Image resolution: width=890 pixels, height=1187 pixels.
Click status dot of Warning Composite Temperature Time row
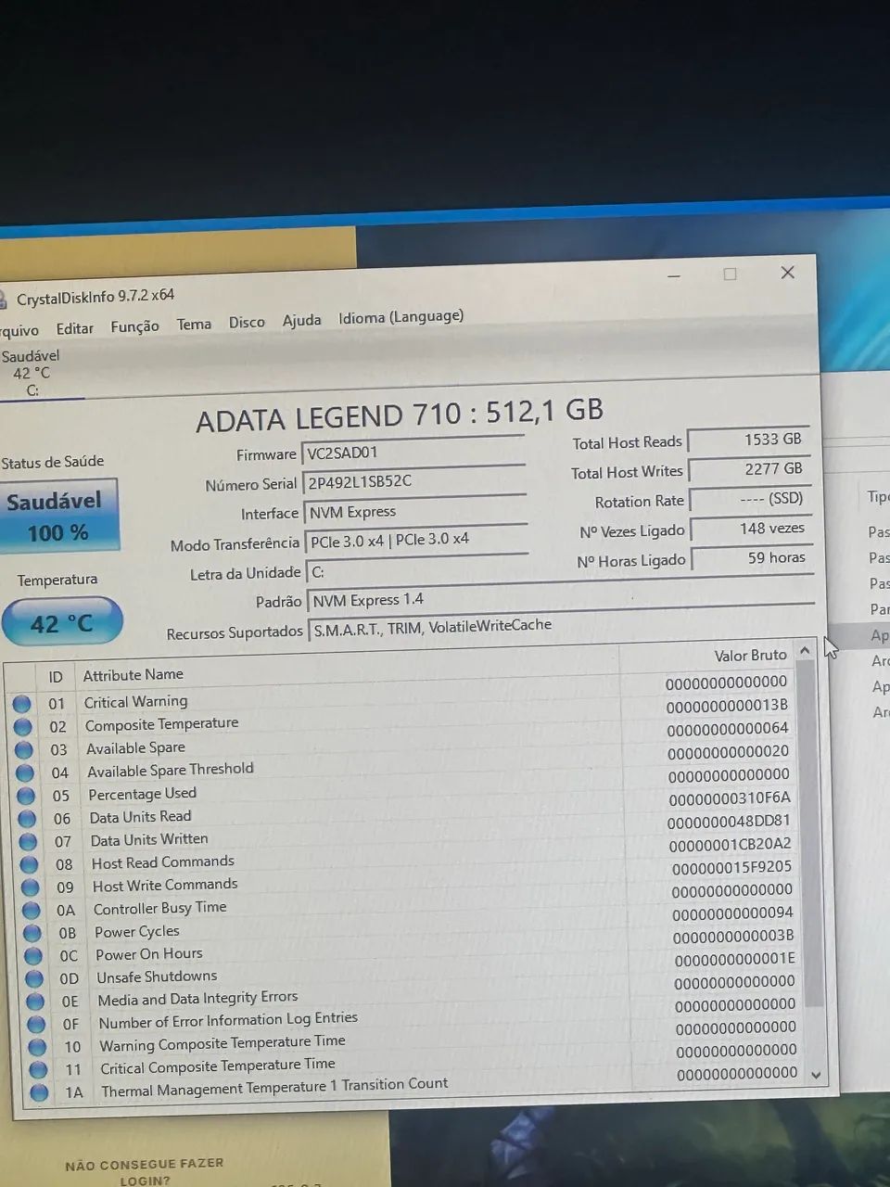[37, 1047]
